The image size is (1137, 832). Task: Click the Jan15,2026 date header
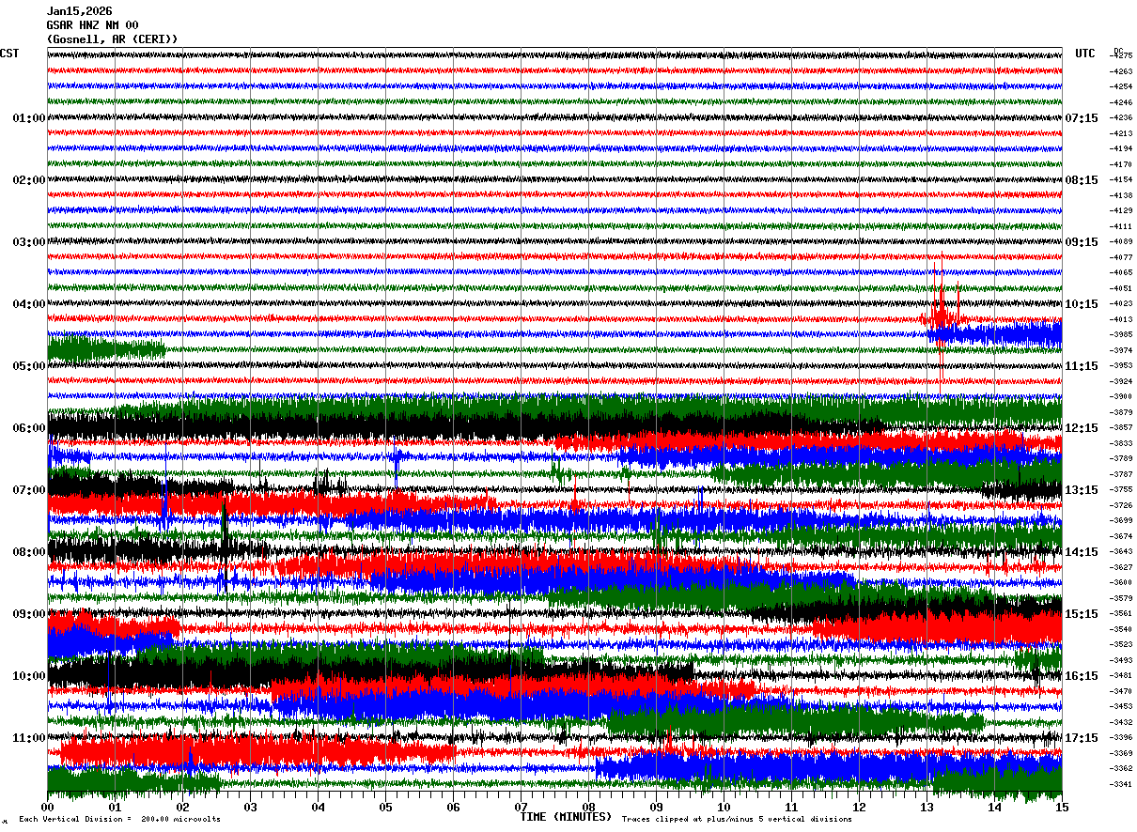(79, 11)
